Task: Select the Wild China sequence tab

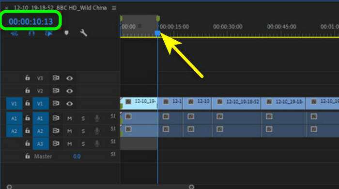Action: (x=60, y=8)
